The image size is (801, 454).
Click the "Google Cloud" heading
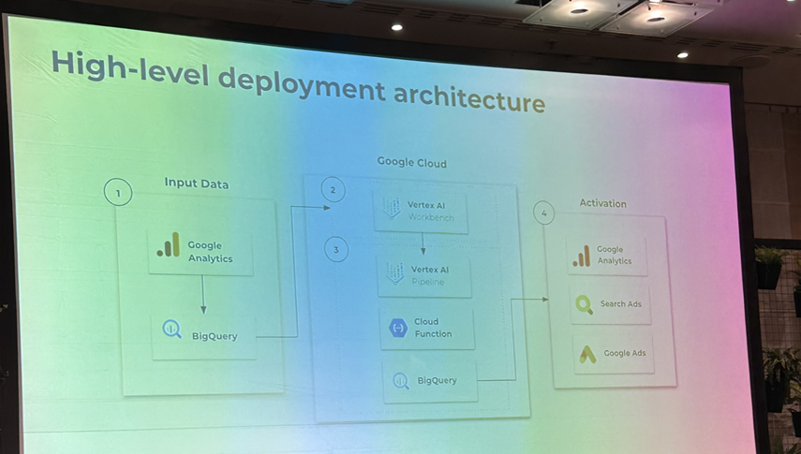point(411,162)
